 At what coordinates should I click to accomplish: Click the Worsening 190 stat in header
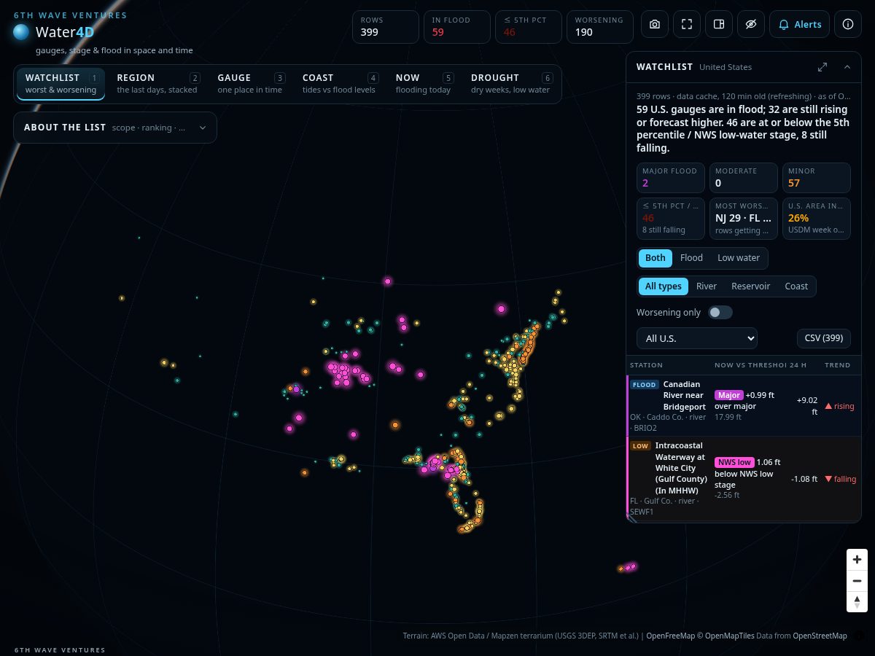click(602, 26)
